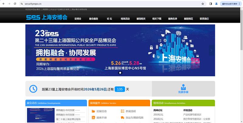Advance banner with the right arrow
Screen dimensions: 243x123
tap(211, 50)
